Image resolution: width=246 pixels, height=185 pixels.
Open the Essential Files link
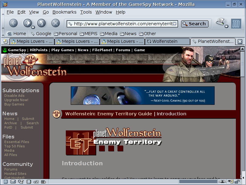click(x=17, y=142)
